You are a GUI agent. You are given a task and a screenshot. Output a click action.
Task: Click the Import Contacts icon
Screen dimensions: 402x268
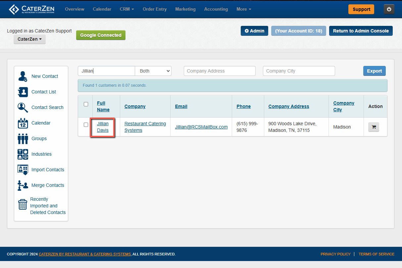[23, 170]
